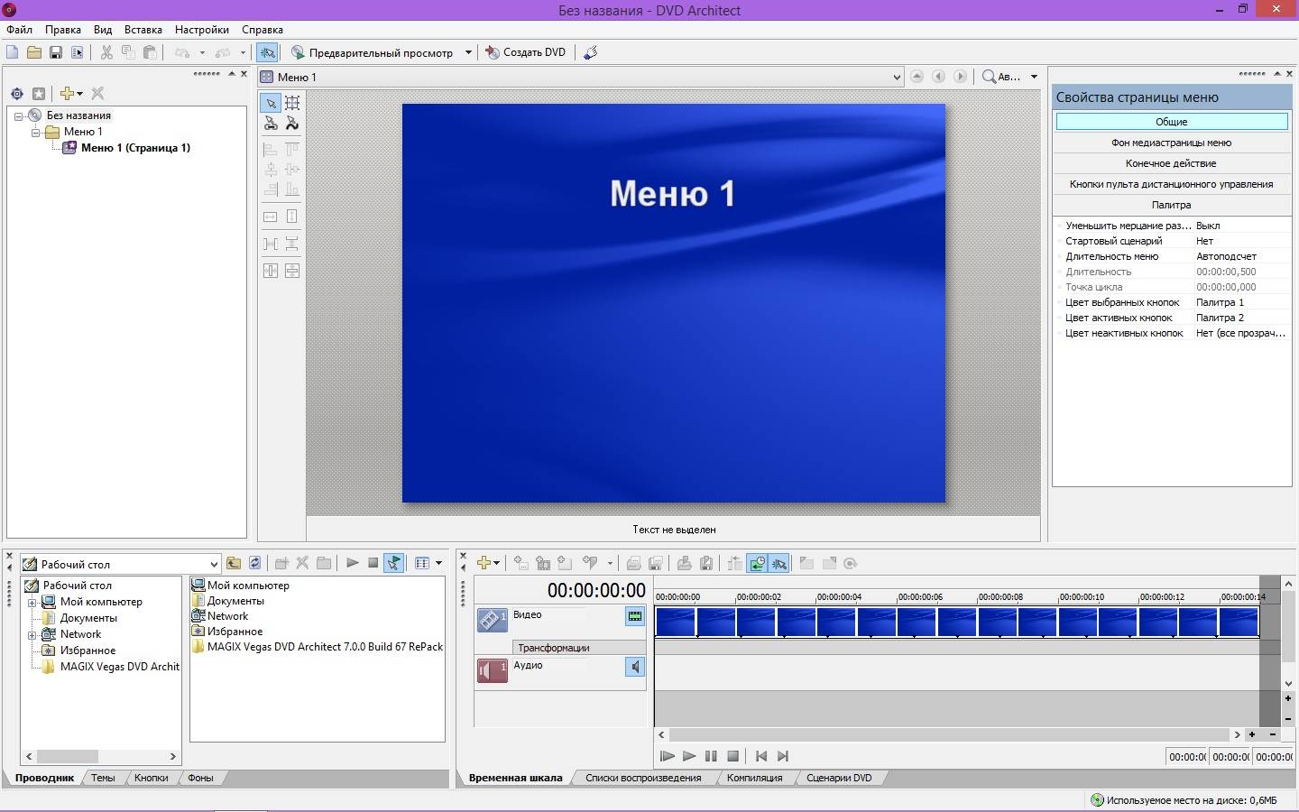Screen dimensions: 1299x812
Task: Toggle auto-preview button in Explorer toolbar
Action: pyautogui.click(x=393, y=563)
